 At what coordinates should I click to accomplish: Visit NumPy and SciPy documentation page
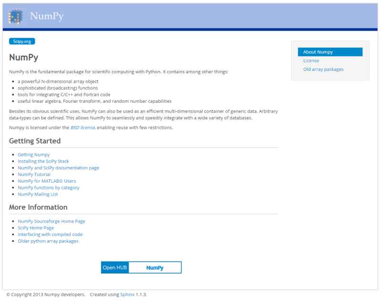[x=58, y=168]
